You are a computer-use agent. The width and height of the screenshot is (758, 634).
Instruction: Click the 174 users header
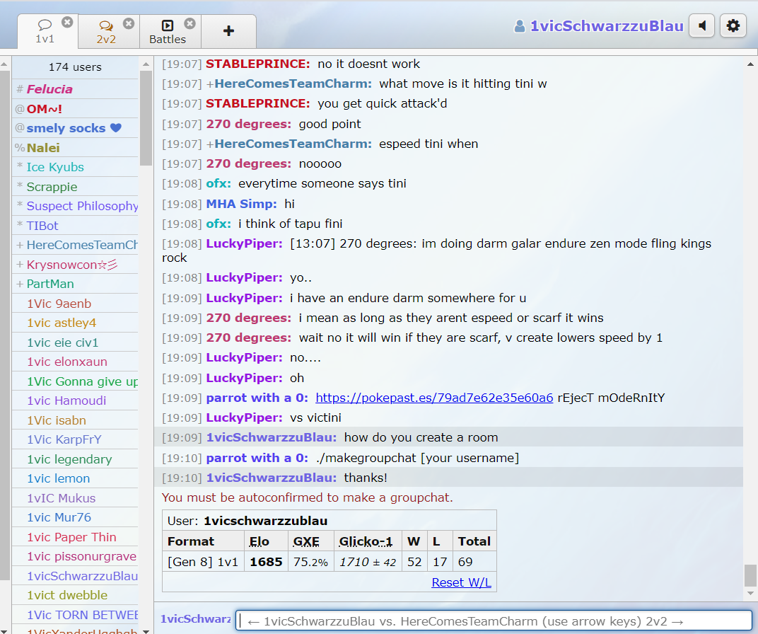[x=75, y=67]
